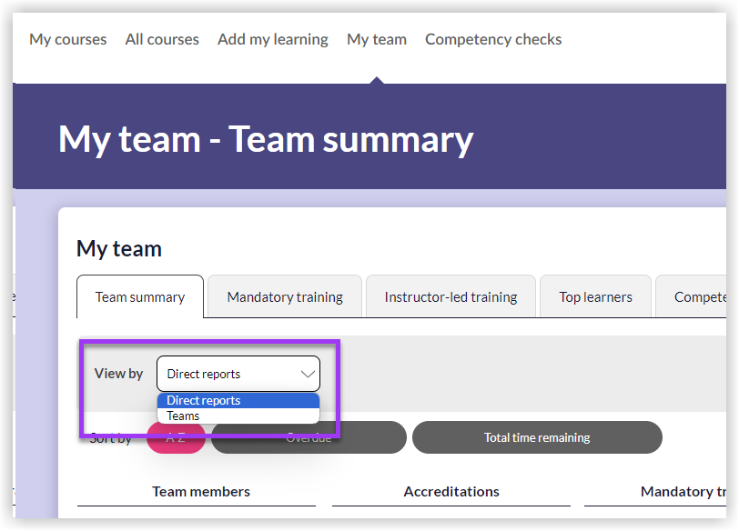
Task: Open the All courses menu item
Action: click(x=162, y=39)
